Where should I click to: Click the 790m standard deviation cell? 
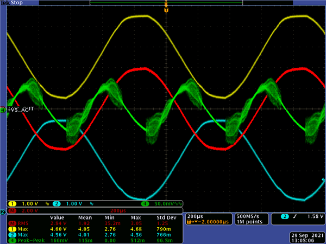coord(164,229)
